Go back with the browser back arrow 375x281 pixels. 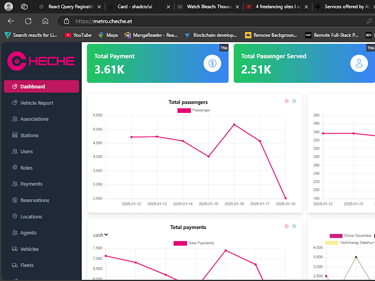click(x=11, y=21)
